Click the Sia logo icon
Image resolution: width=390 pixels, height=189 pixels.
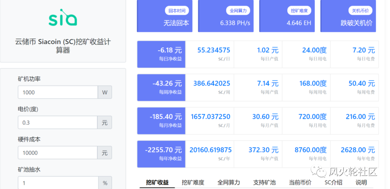[63, 17]
